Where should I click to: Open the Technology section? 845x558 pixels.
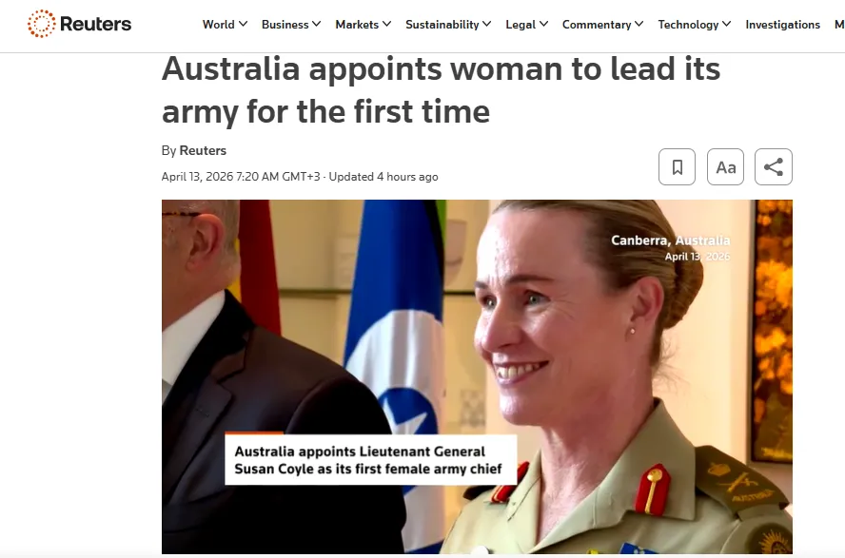[x=688, y=25]
